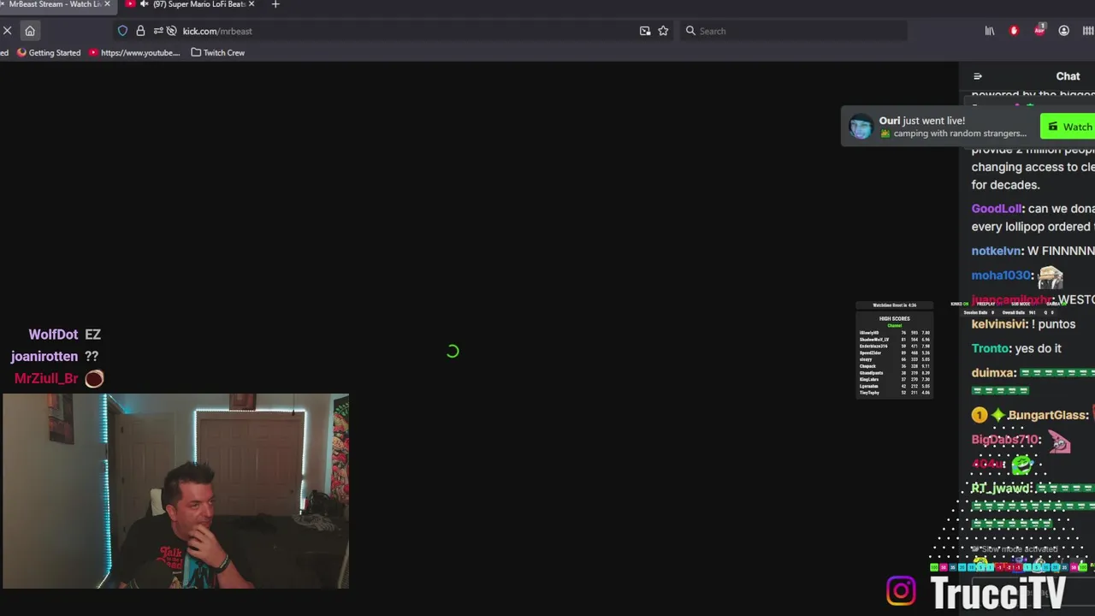Unmute the Super Mario LoFi tab audio
This screenshot has width=1095, height=616.
tap(143, 4)
